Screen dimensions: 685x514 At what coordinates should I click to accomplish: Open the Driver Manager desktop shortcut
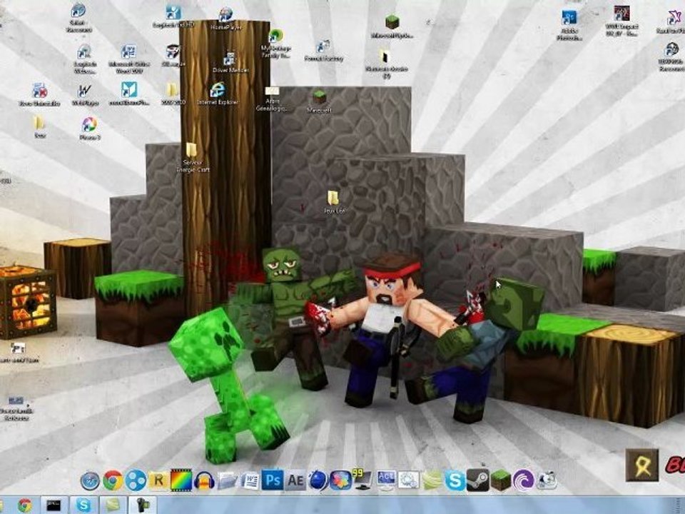tap(230, 62)
